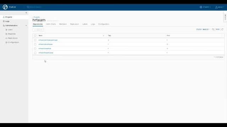This screenshot has width=227, height=127.
Task: Check the hrteam/centosbaseimage row checkbox
Action: tap(35, 40)
